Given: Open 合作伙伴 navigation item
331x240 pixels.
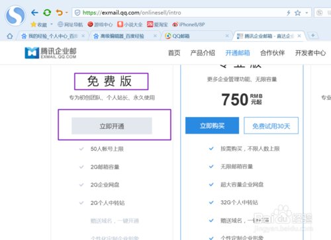Looking at the screenshot, I should click(x=273, y=53).
